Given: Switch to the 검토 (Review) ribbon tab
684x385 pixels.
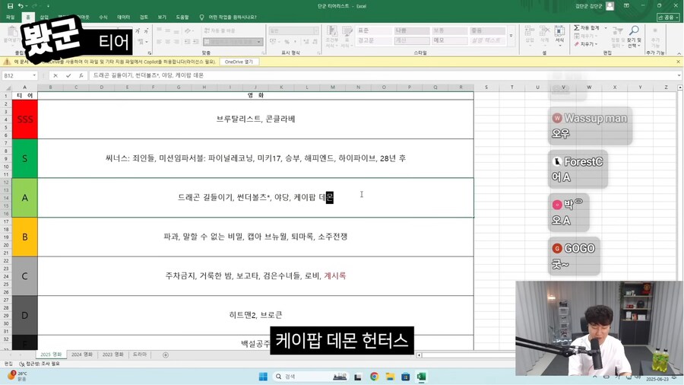Looking at the screenshot, I should 144,17.
